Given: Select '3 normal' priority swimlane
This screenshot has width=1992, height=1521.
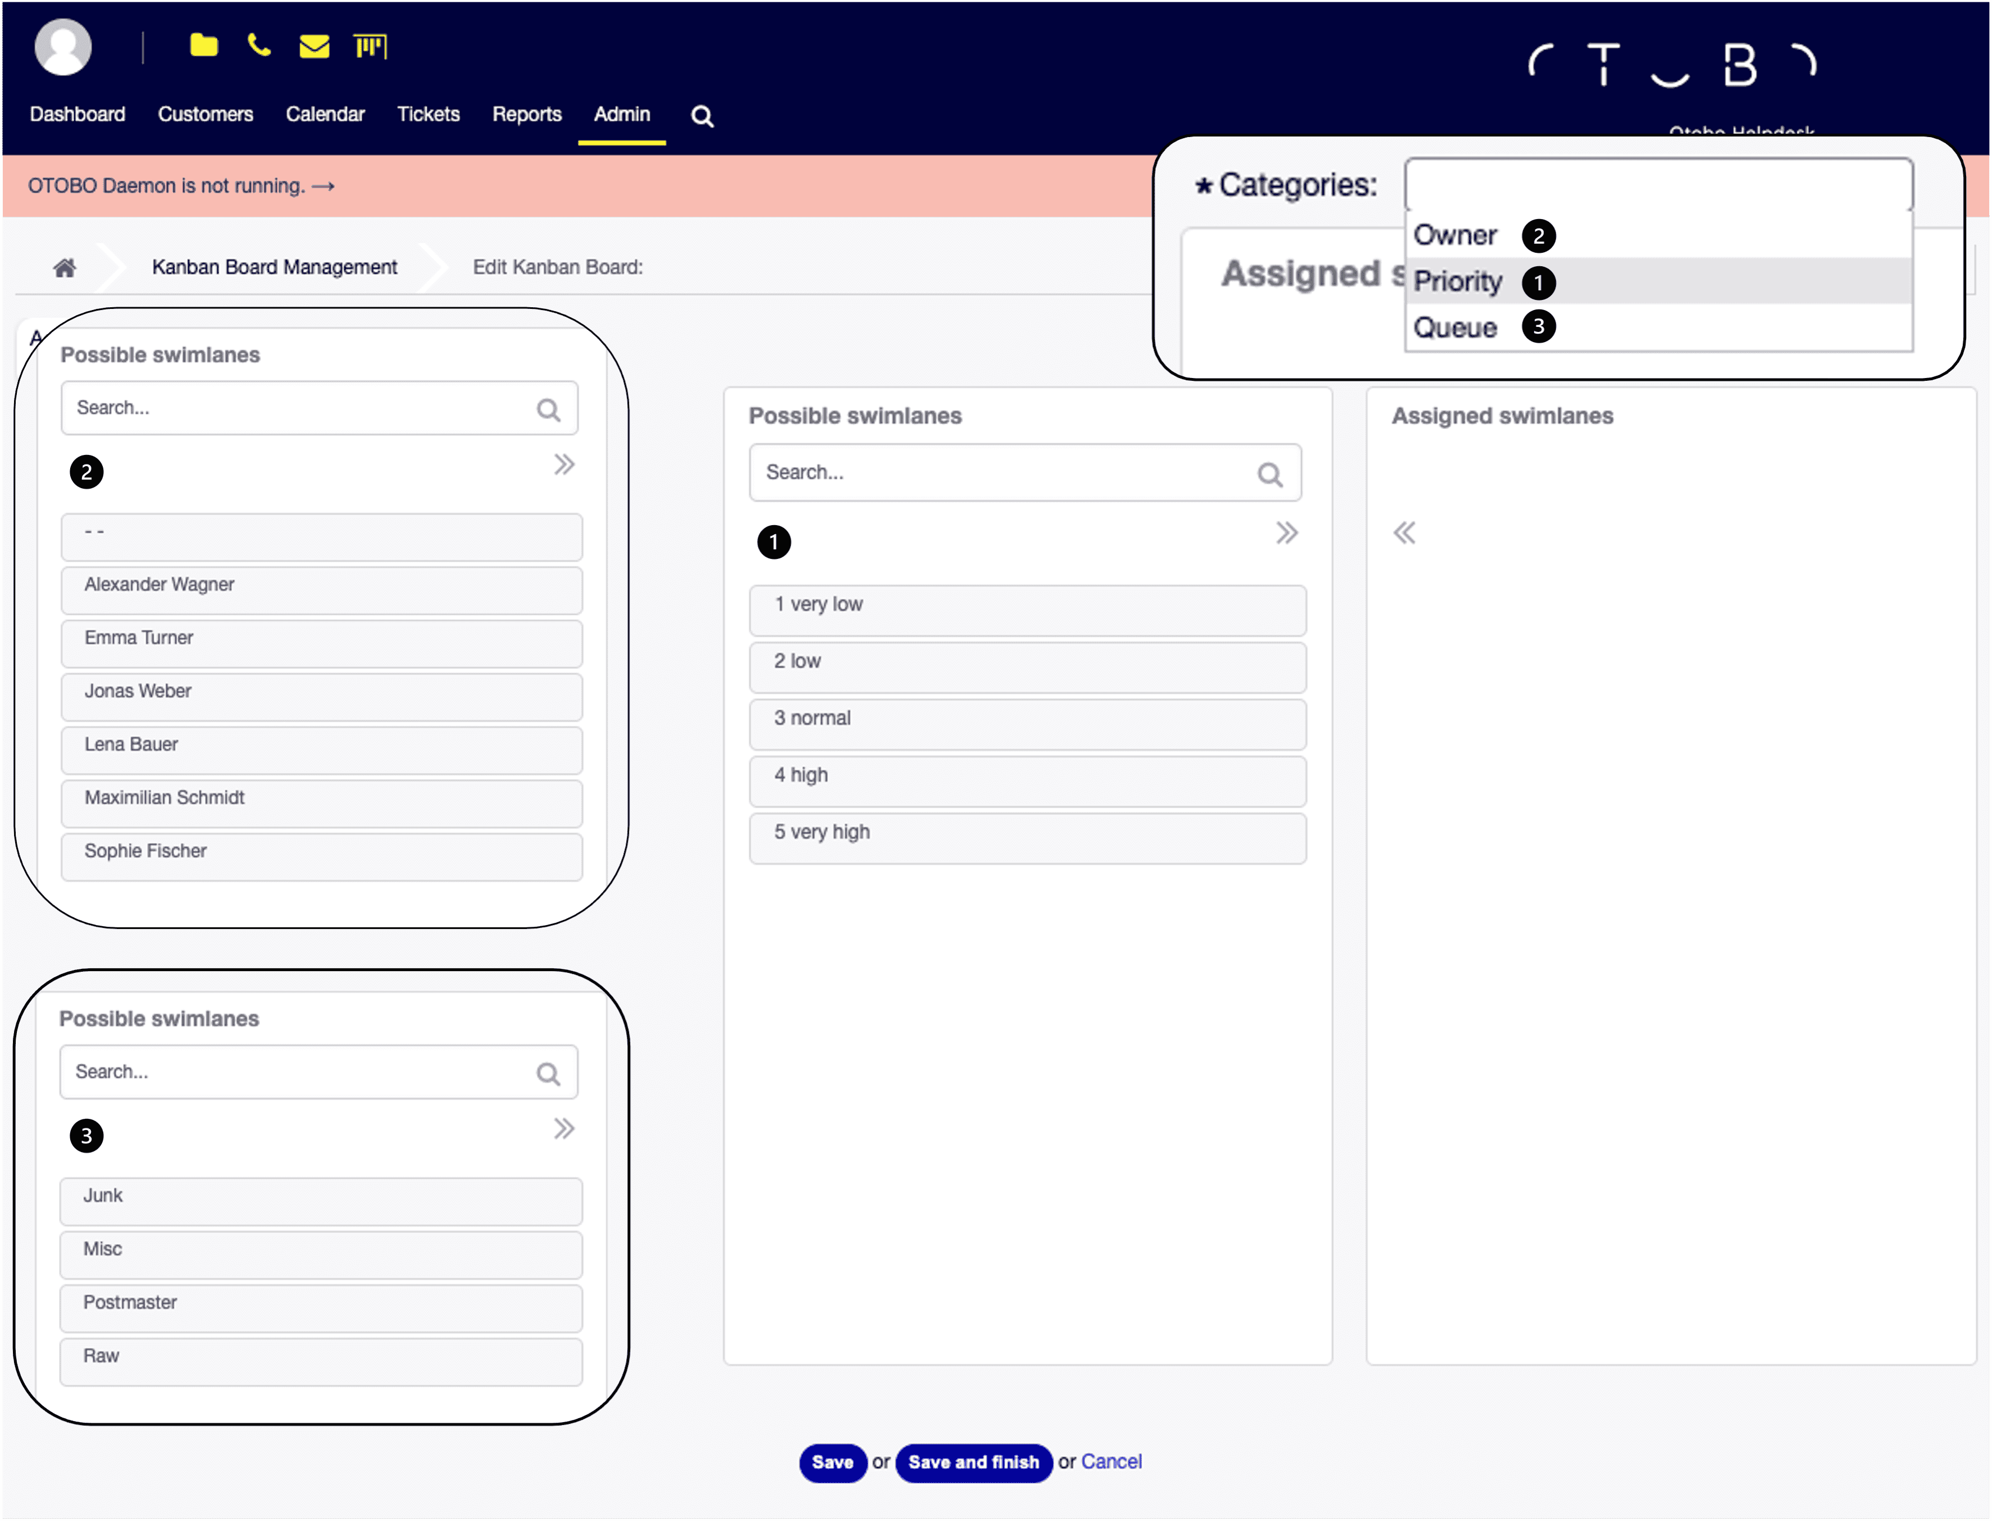Looking at the screenshot, I should pyautogui.click(x=1027, y=725).
